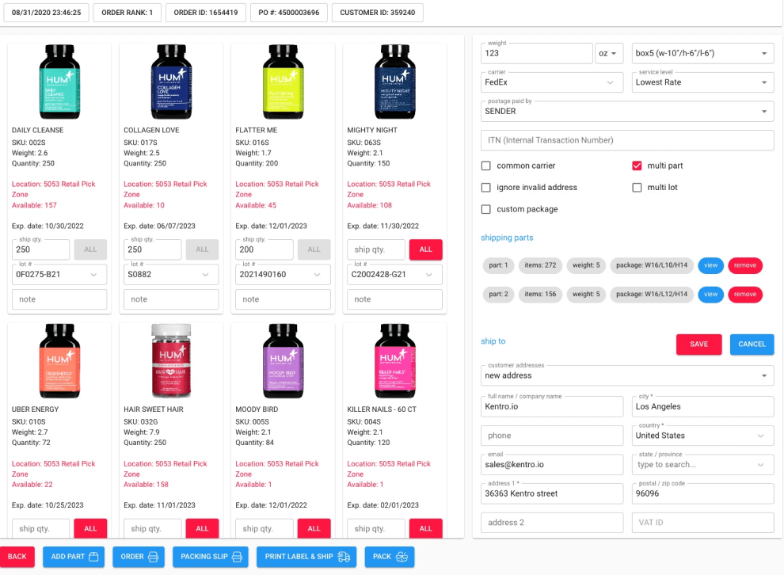
Task: Select the Moody Bird product image
Action: click(x=283, y=361)
